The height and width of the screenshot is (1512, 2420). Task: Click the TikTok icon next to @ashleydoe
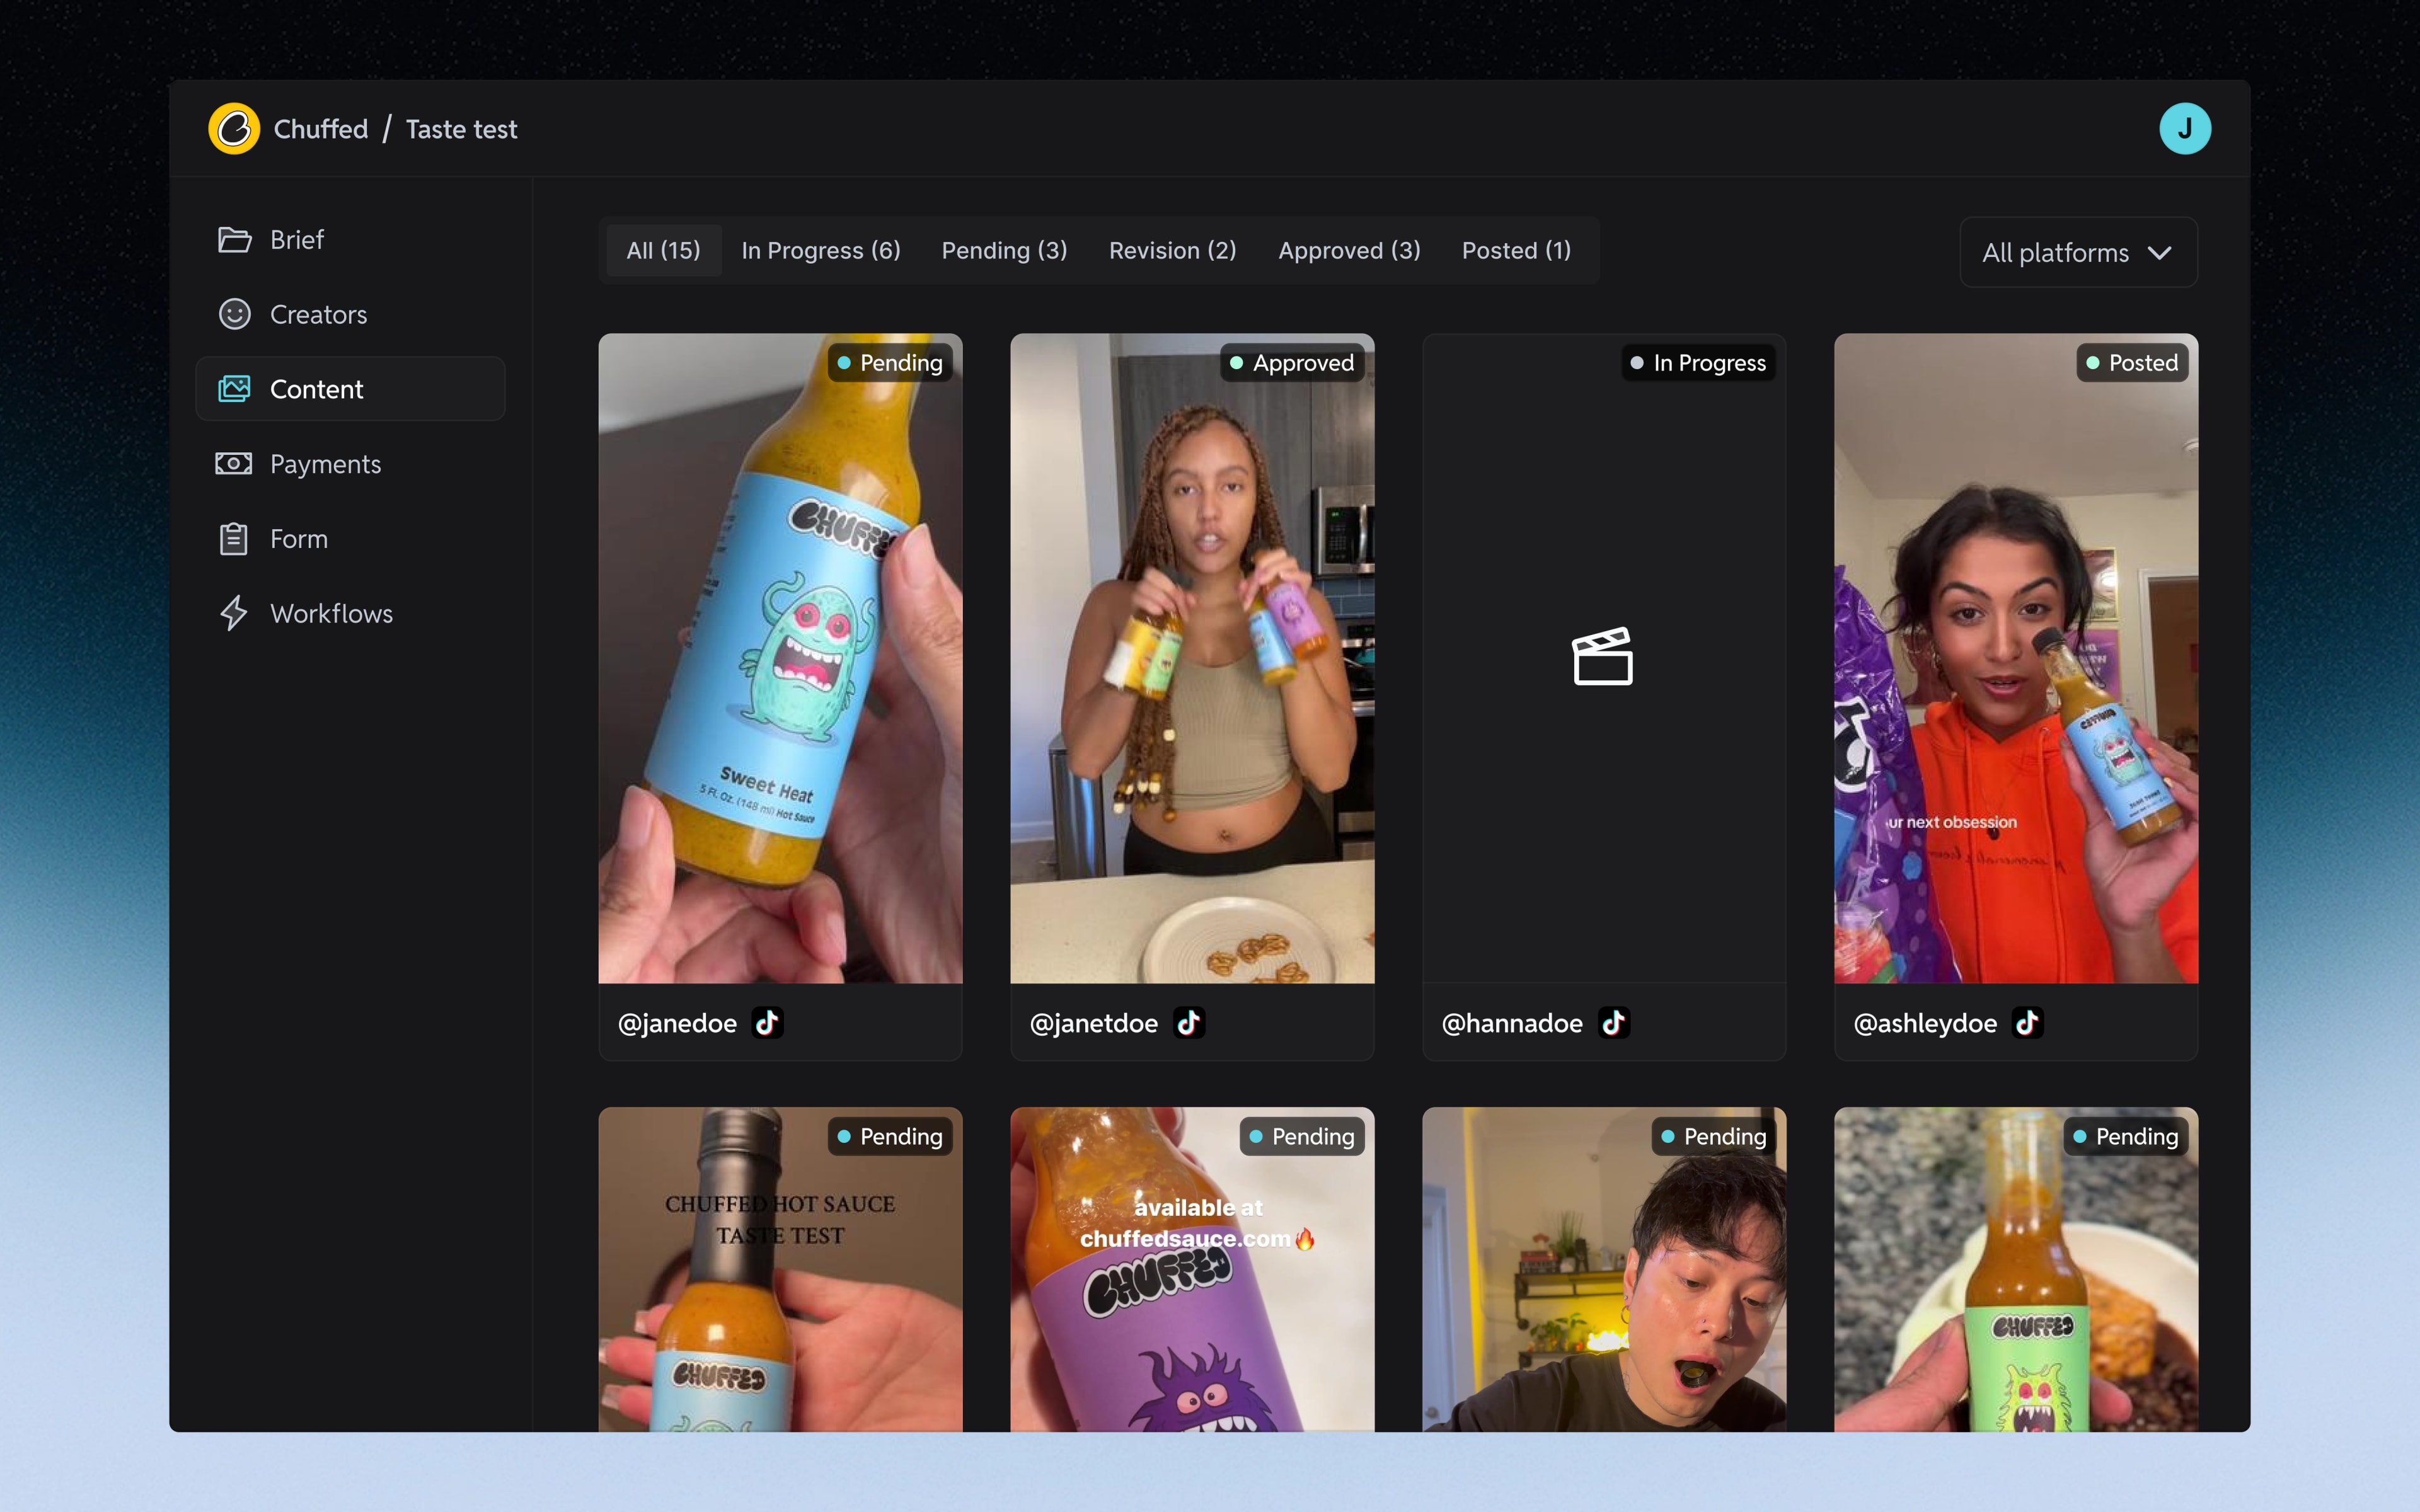pos(2027,1023)
